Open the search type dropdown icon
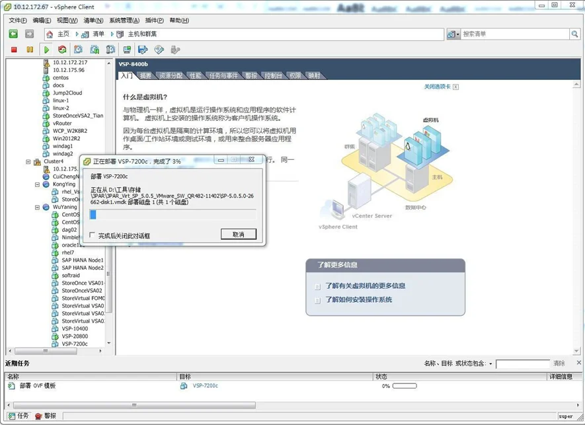Viewport: 585px width, 425px height. 453,34
